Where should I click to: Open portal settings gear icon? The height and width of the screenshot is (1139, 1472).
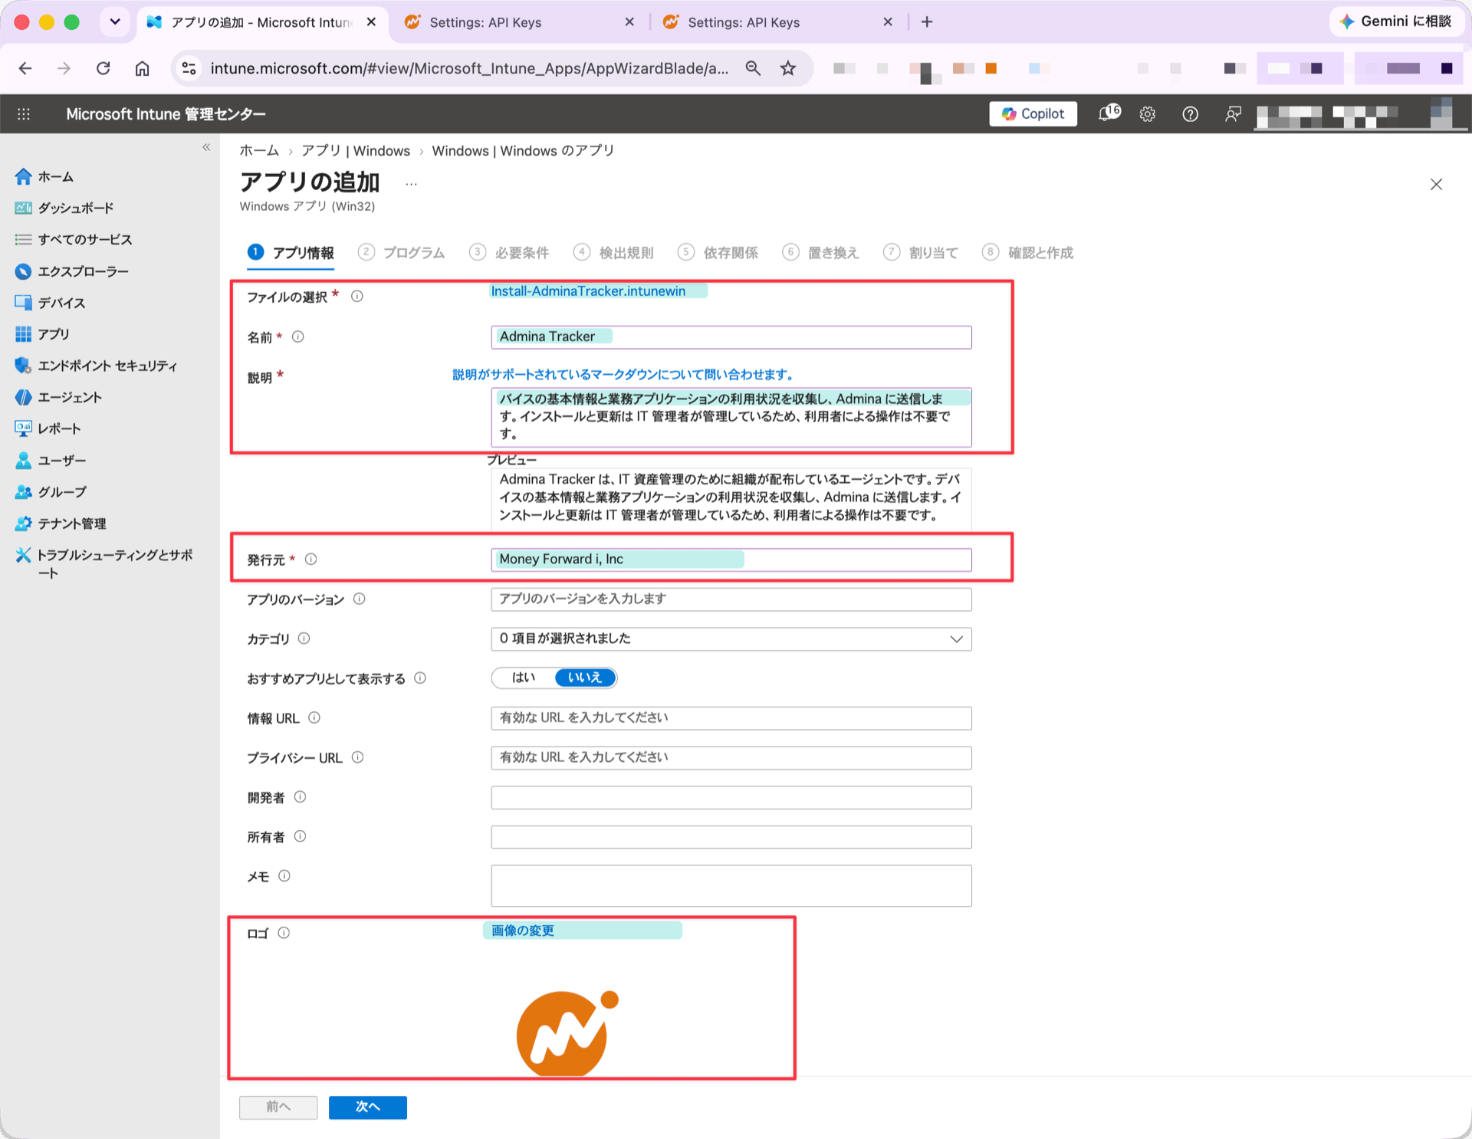1147,114
